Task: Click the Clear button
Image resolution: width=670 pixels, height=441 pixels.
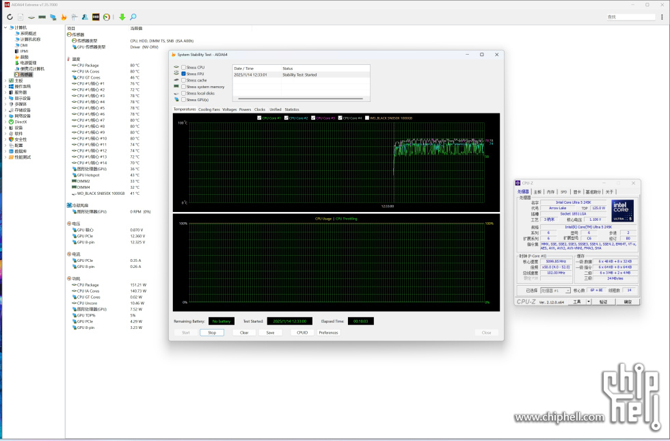Action: pyautogui.click(x=244, y=332)
